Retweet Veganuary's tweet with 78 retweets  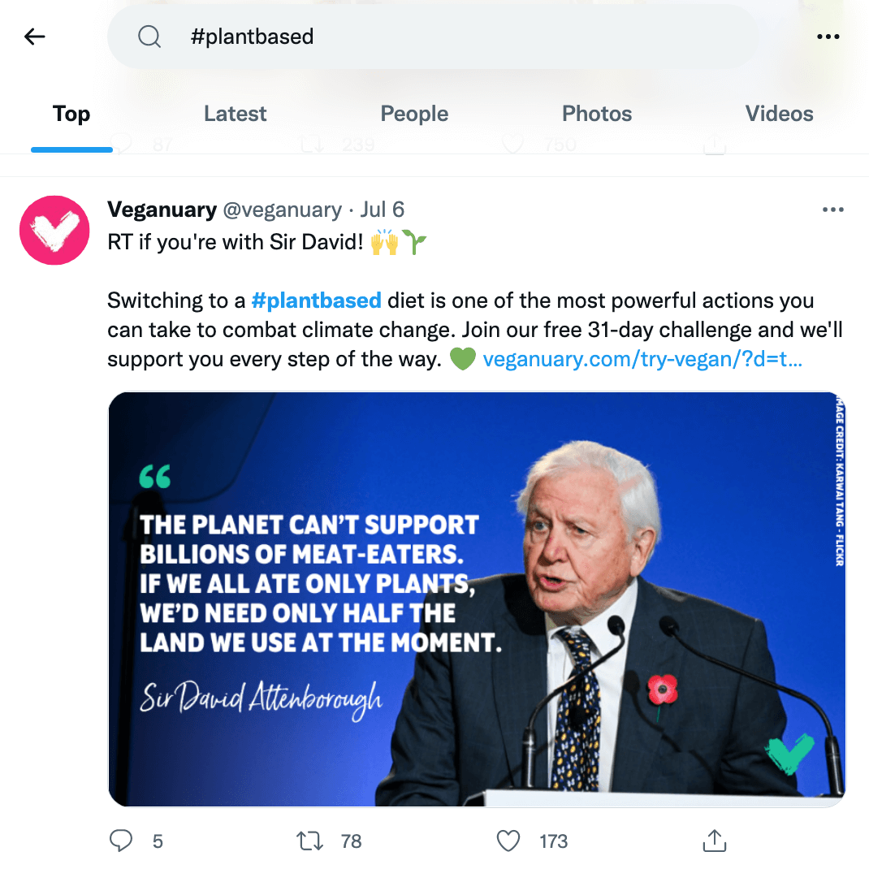pos(309,841)
